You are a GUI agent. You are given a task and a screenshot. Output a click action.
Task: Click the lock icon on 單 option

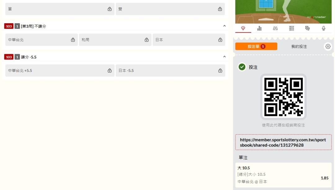tap(109, 9)
